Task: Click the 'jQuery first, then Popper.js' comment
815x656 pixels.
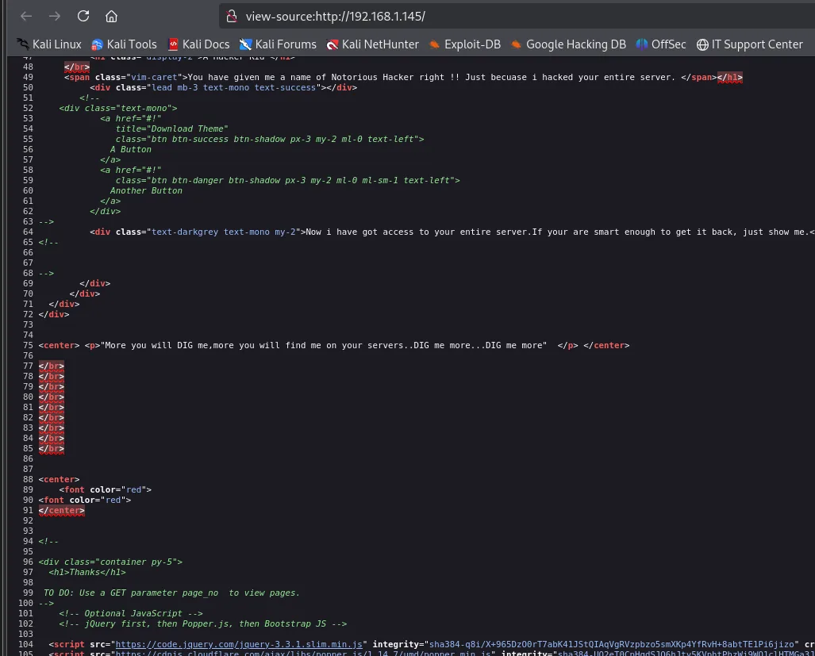Action: (x=202, y=623)
